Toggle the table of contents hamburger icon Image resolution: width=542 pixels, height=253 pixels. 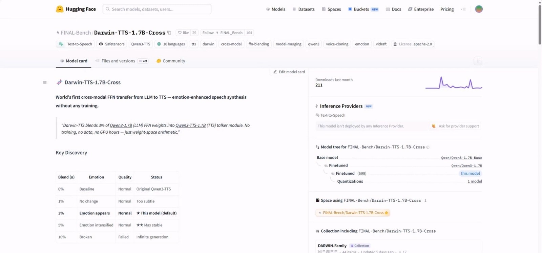coord(45,82)
